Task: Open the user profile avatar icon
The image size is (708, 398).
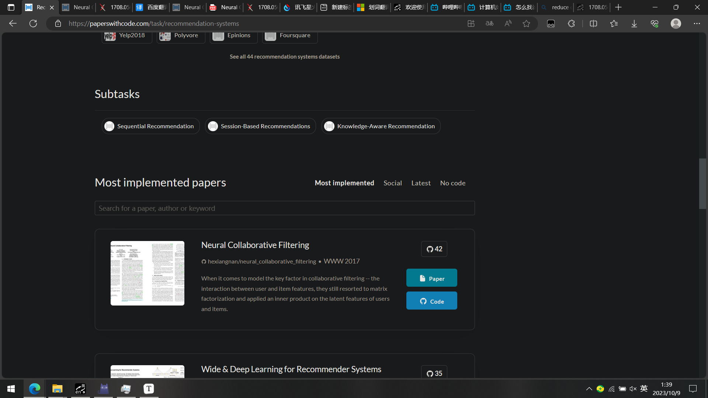Action: (x=676, y=24)
